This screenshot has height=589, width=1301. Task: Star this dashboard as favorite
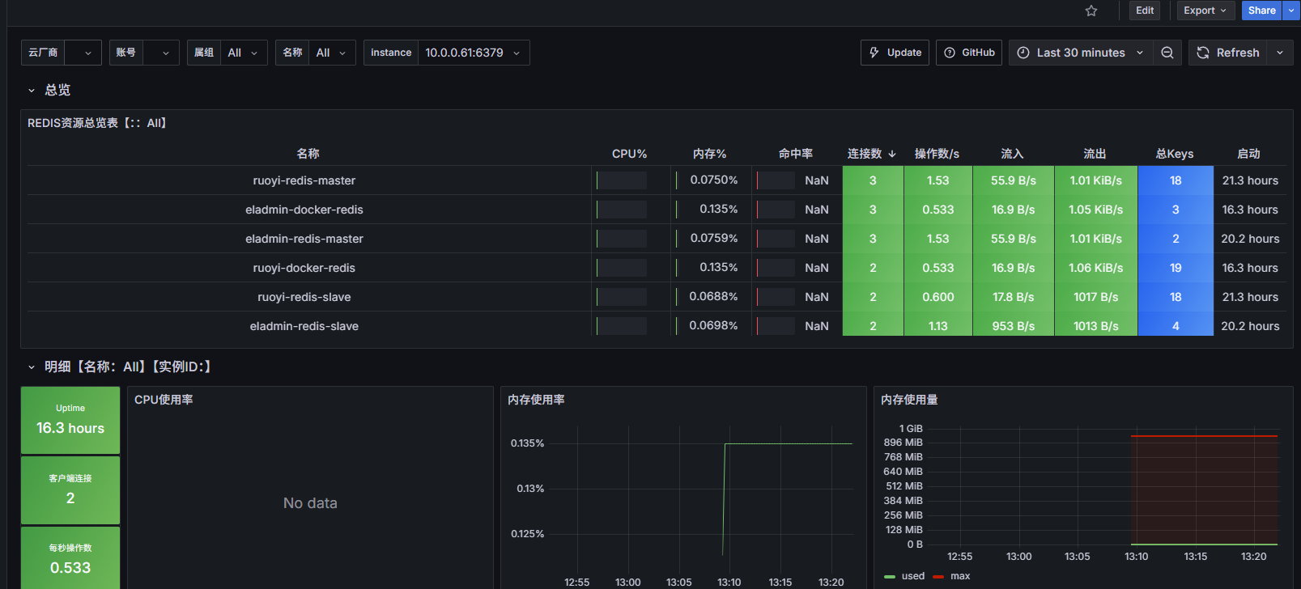click(1091, 11)
